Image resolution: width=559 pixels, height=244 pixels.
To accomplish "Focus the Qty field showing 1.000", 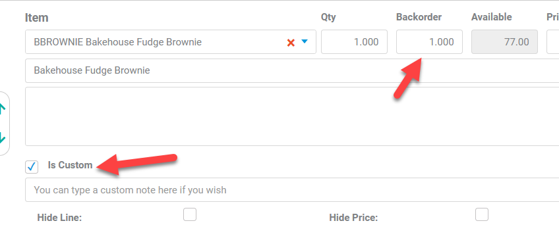I will 354,42.
